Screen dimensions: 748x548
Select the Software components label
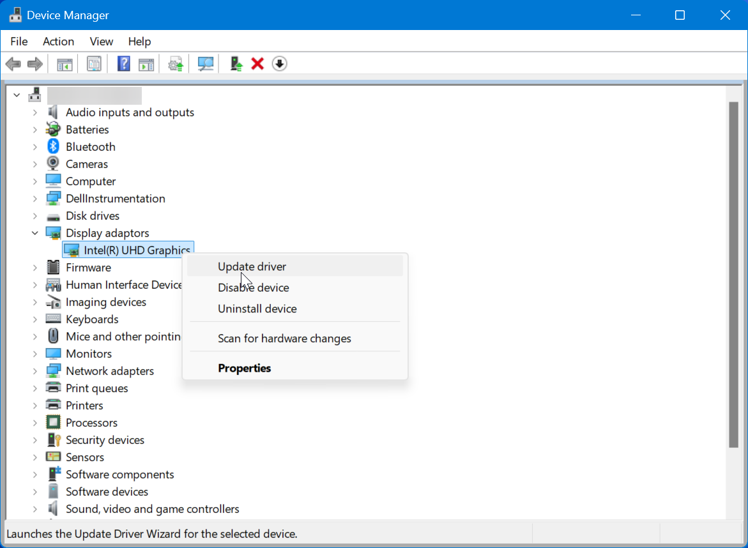tap(119, 475)
